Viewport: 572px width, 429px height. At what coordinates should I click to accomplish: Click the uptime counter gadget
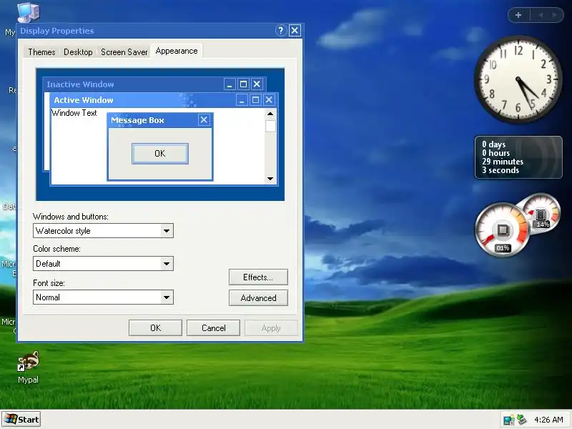pyautogui.click(x=518, y=157)
